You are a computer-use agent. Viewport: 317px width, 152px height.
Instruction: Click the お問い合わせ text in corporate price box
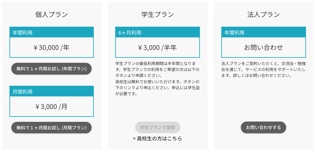click(x=263, y=48)
